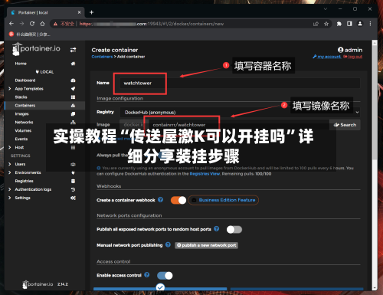Open Volumes in the sidebar
Viewport: 383px width, 295px height.
(x=23, y=131)
